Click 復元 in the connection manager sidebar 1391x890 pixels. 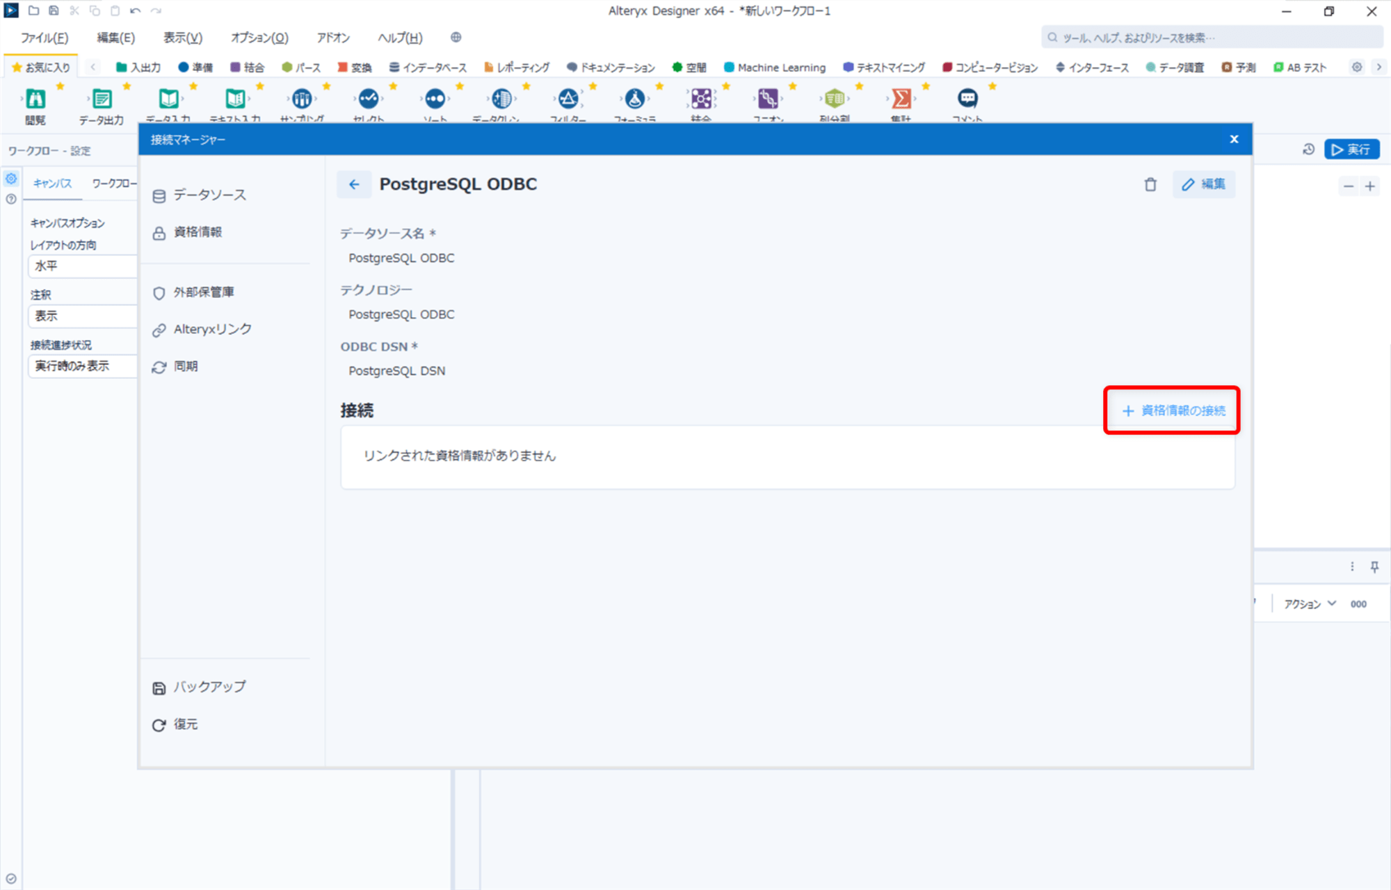(x=175, y=725)
